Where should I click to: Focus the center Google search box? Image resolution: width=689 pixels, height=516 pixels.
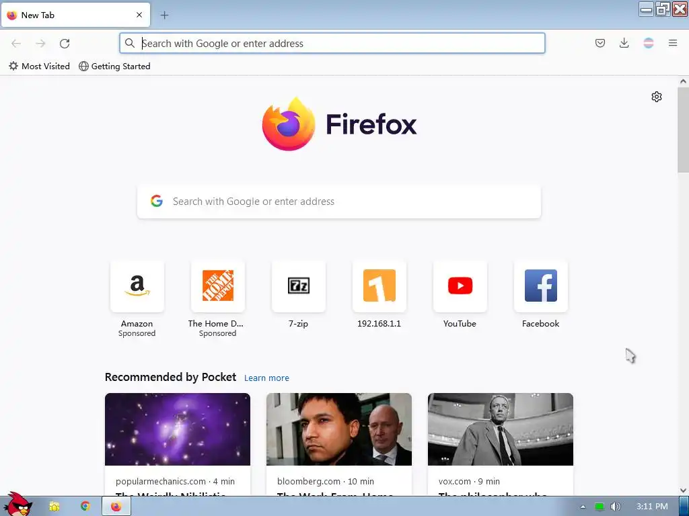[339, 202]
